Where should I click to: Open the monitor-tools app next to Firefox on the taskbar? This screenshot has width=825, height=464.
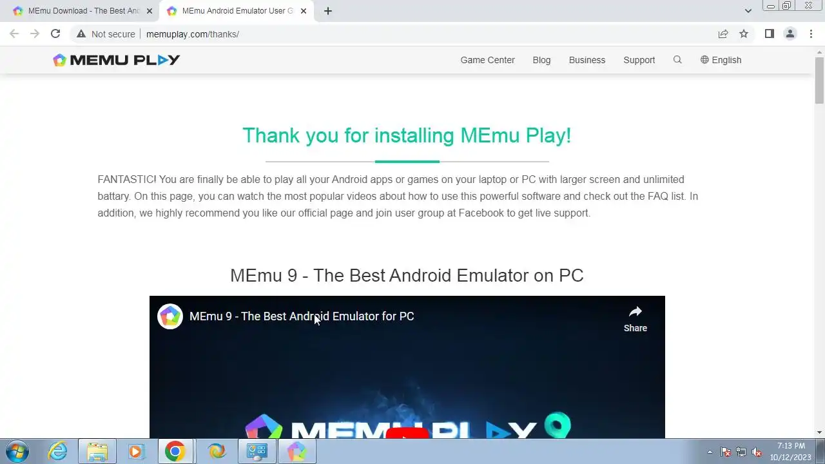[x=257, y=452]
